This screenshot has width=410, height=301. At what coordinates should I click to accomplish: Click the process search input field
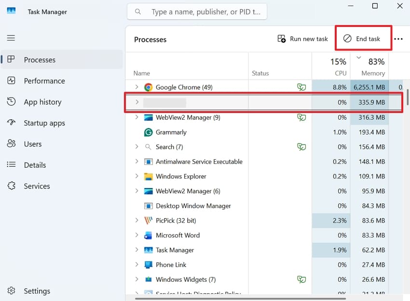(197, 12)
